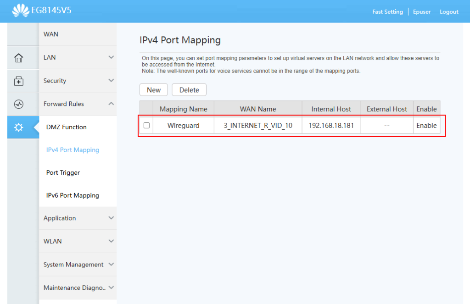
Task: Open the WAN menu item
Action: pos(51,34)
